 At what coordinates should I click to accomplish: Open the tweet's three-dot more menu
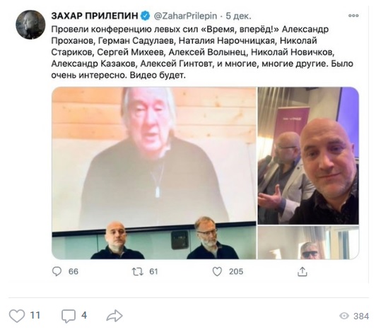click(353, 16)
